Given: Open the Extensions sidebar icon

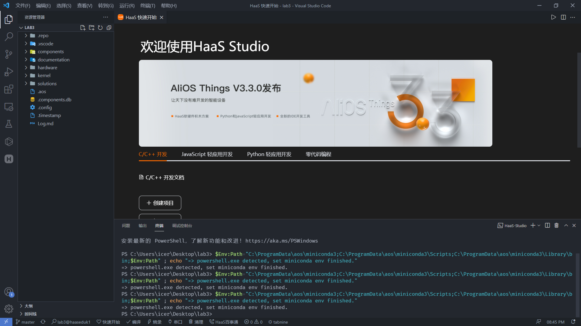Looking at the screenshot, I should [9, 89].
